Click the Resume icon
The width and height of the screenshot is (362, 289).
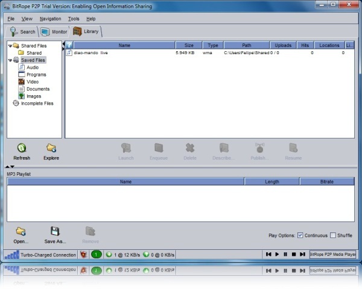click(293, 148)
